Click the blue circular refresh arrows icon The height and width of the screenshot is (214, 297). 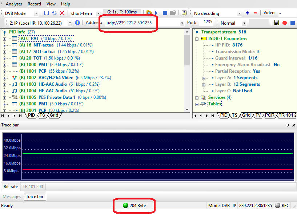pyautogui.click(x=55, y=13)
